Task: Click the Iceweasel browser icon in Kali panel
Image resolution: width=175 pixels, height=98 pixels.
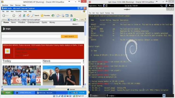Action: point(104,5)
